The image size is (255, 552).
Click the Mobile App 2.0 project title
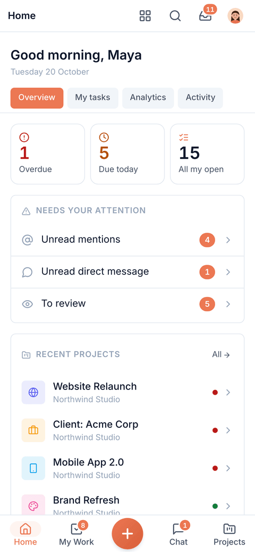[x=88, y=462]
